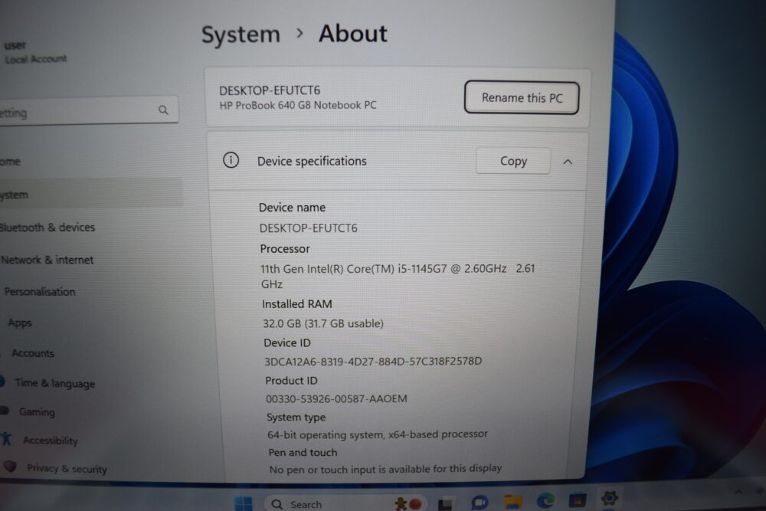Click the 32.0 GB (31.7 GB usable) value
The height and width of the screenshot is (511, 766).
(x=323, y=323)
